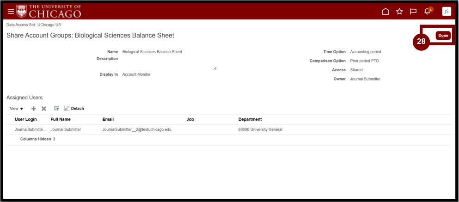Add an assigned user with plus icon

(34, 109)
